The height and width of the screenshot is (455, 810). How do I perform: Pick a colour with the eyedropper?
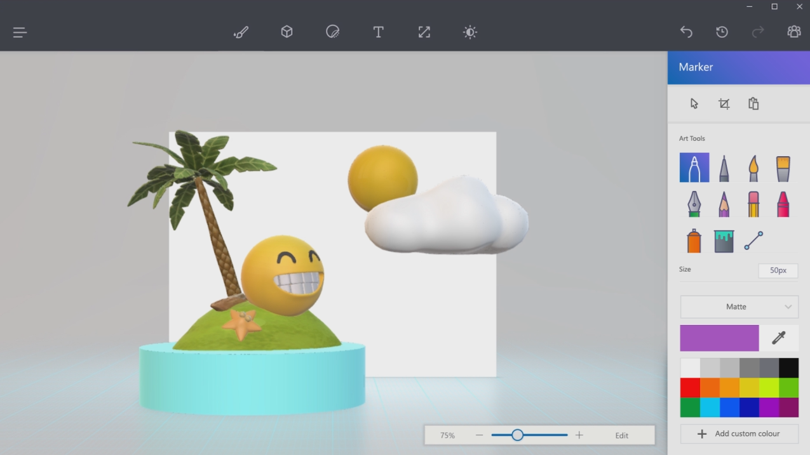pos(779,338)
